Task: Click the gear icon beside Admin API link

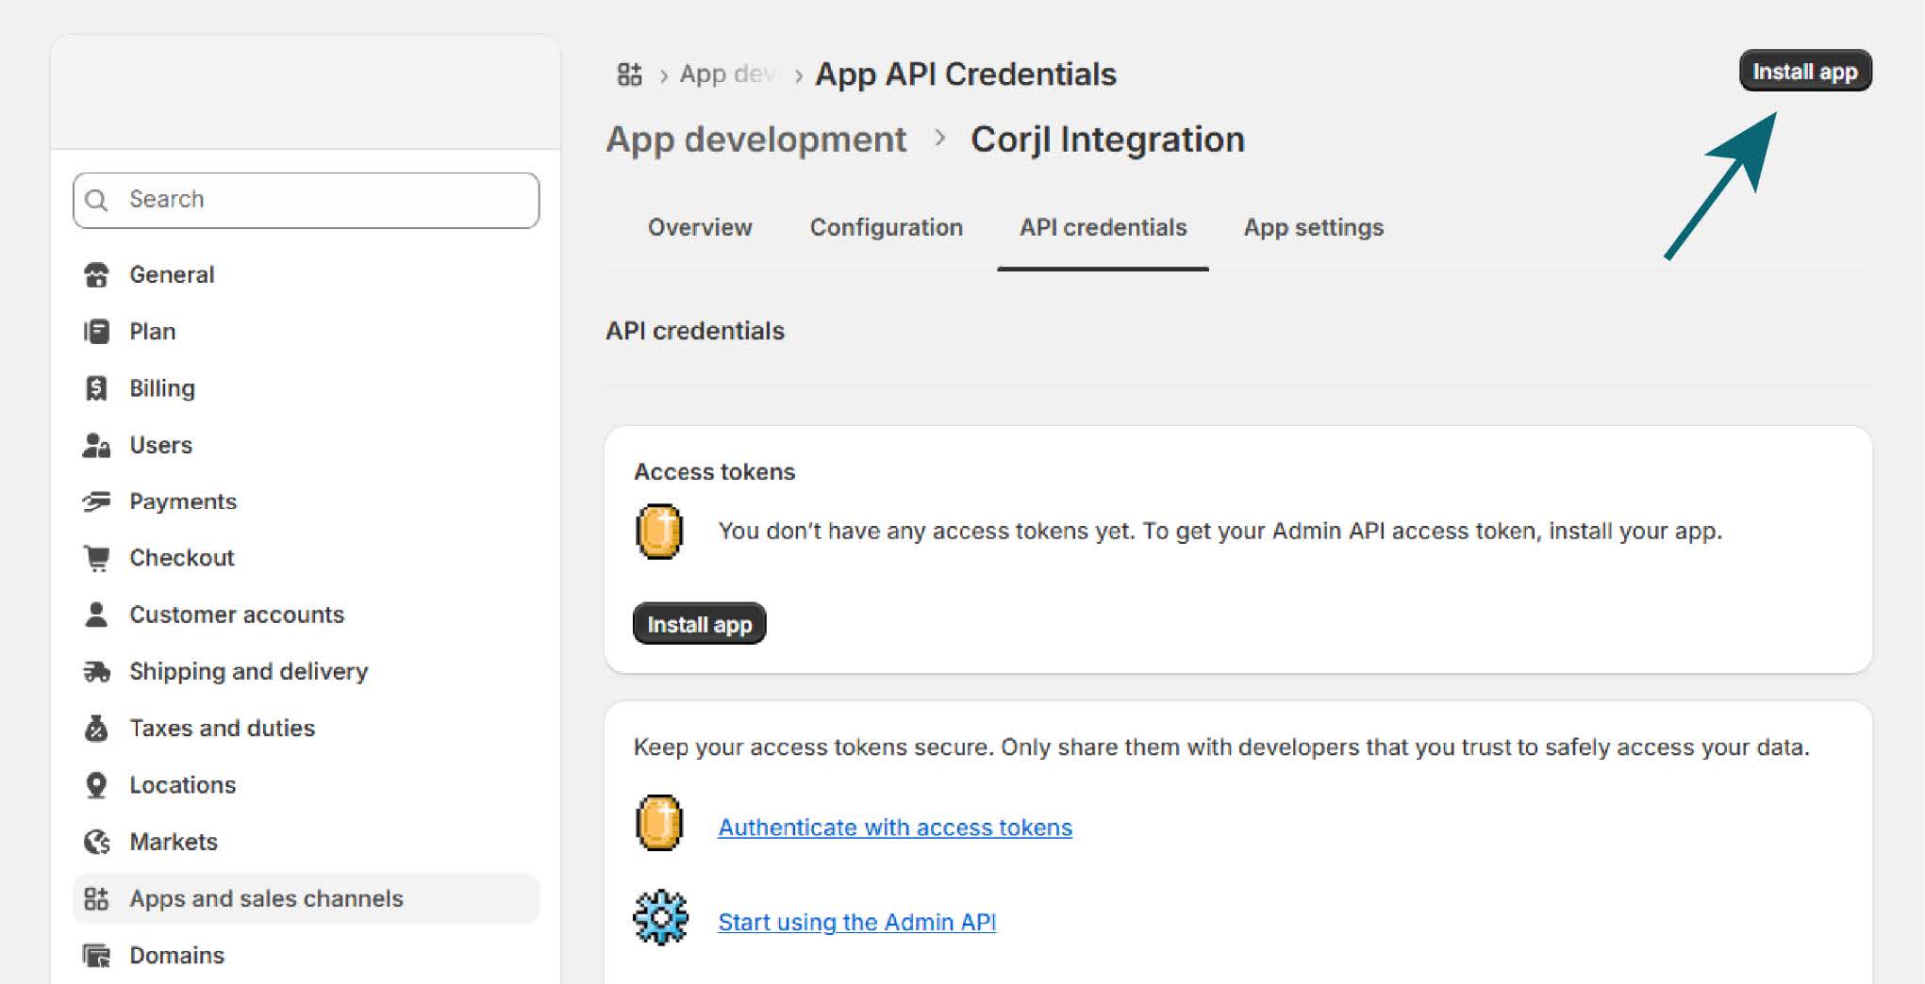Action: pos(660,917)
